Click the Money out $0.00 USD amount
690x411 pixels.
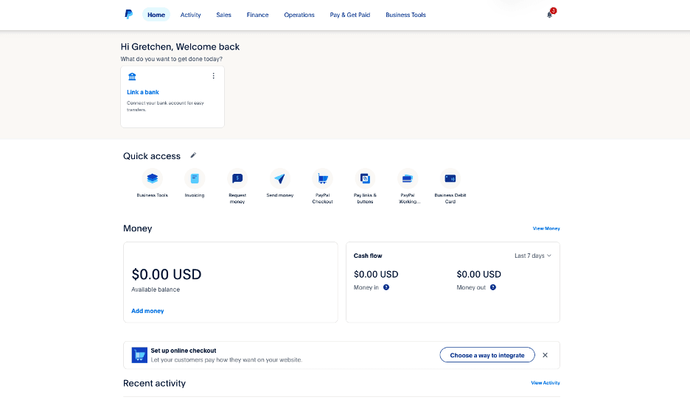[478, 274]
